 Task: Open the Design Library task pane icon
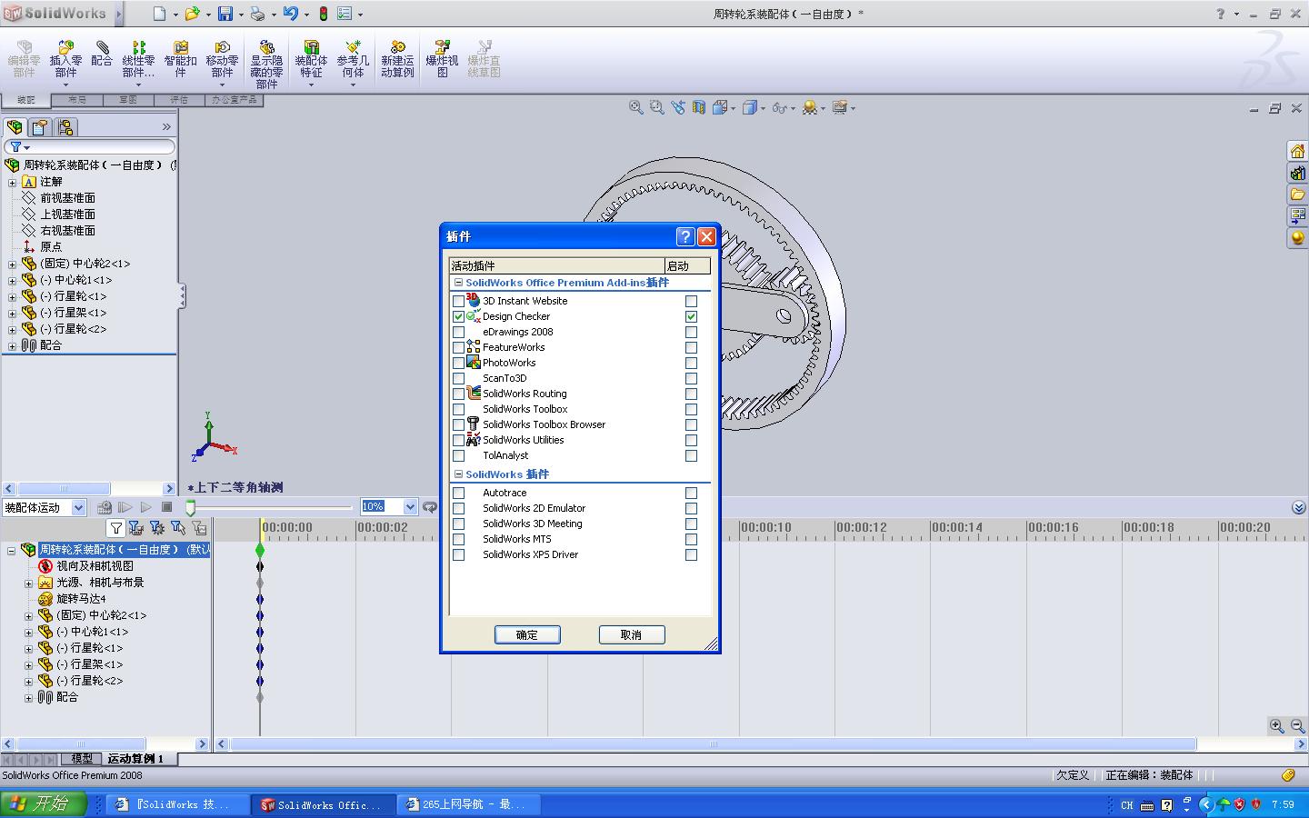tap(1297, 173)
